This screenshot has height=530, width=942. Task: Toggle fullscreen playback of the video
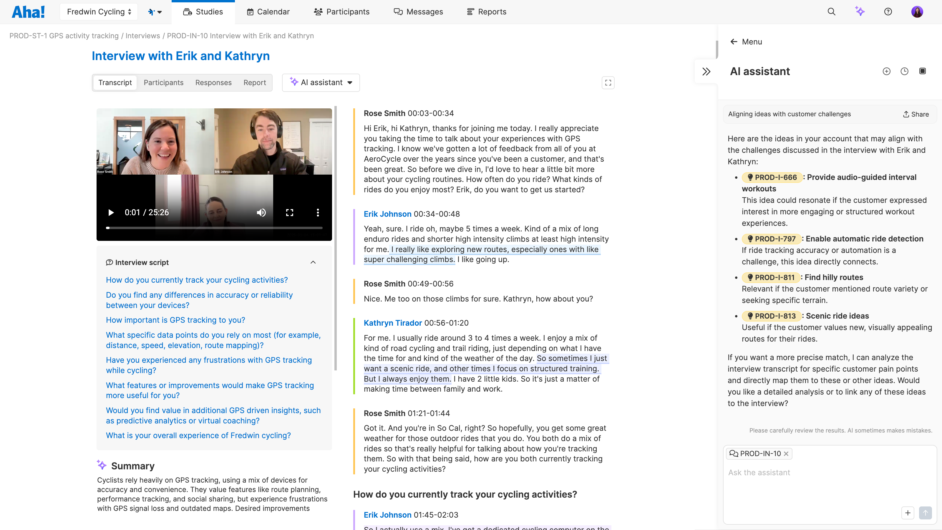pyautogui.click(x=289, y=213)
